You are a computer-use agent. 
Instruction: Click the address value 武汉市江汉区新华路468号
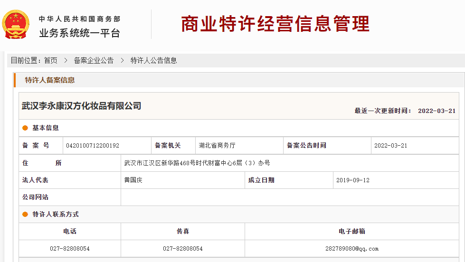tap(197, 163)
